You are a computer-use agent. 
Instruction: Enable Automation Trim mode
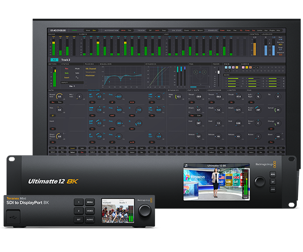coord(129,30)
